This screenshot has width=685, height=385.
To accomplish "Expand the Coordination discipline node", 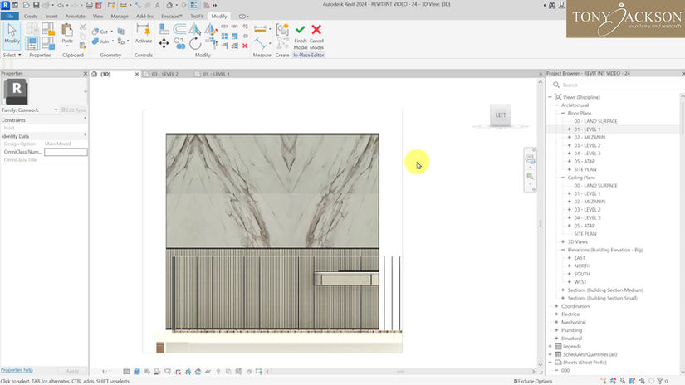I will coord(556,306).
